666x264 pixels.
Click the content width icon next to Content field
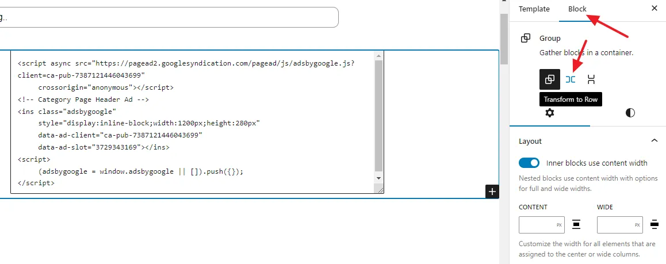[x=576, y=224]
